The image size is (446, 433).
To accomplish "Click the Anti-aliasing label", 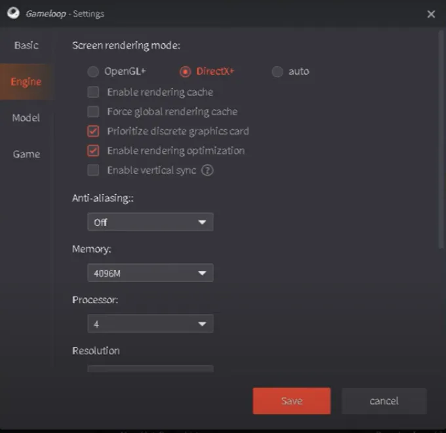I will tap(103, 198).
